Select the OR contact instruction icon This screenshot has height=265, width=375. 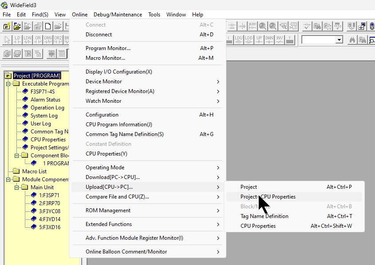(38, 40)
